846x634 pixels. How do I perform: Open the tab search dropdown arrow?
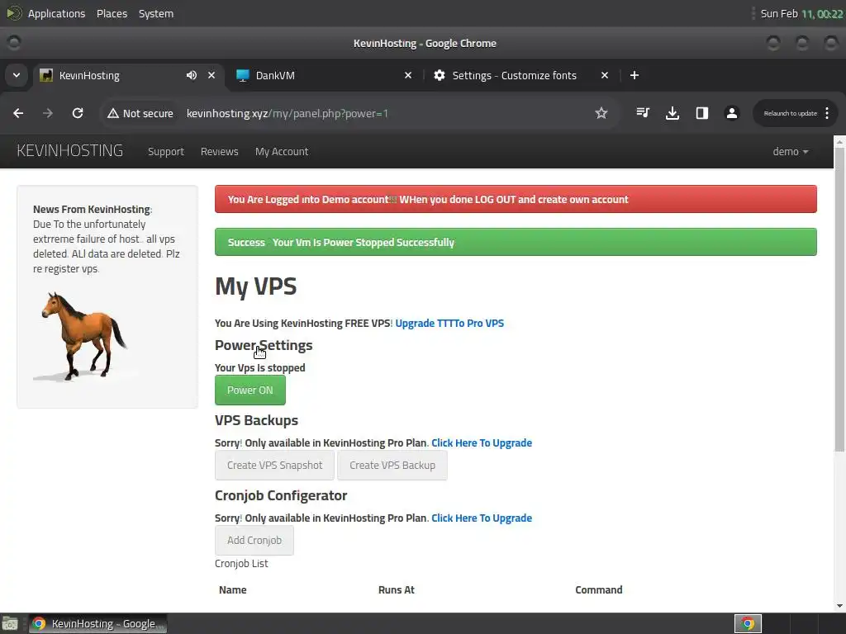[17, 75]
